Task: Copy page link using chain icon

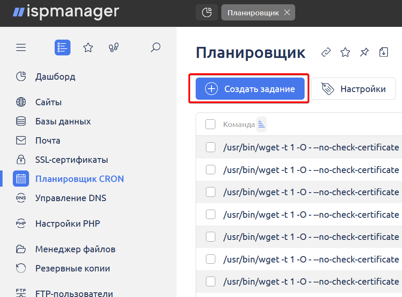Action: (326, 52)
